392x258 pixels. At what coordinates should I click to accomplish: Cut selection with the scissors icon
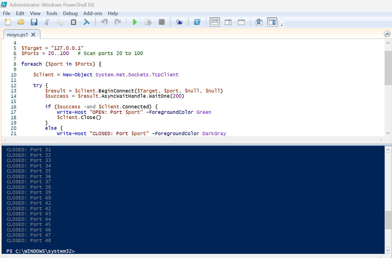tap(47, 22)
